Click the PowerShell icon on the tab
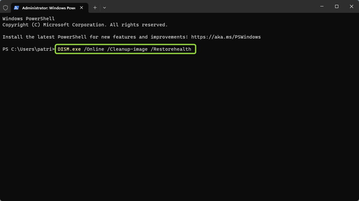Viewport: 359px width, 201px height. point(16,8)
